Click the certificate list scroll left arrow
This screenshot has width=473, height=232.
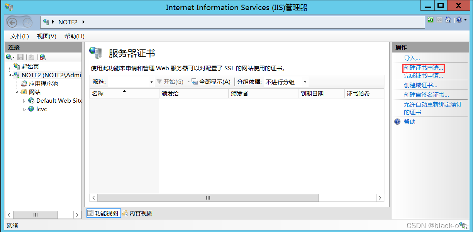[93, 198]
